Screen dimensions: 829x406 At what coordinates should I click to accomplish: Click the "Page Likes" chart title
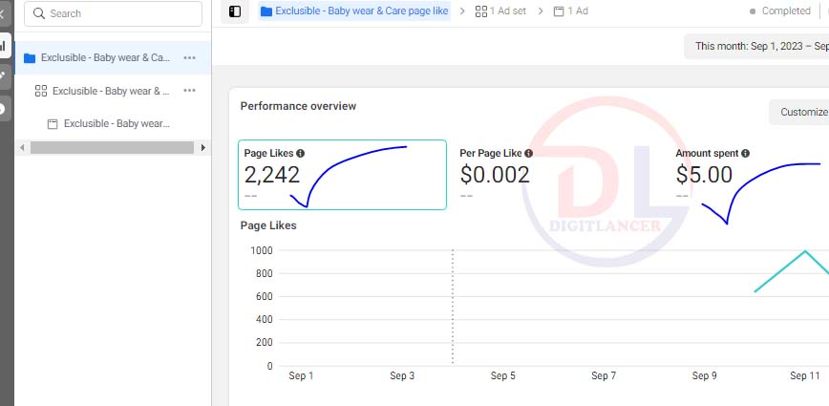[268, 225]
